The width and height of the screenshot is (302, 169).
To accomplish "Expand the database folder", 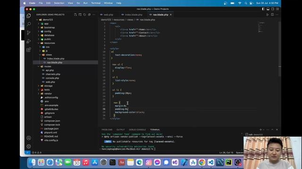I will click(39, 35).
